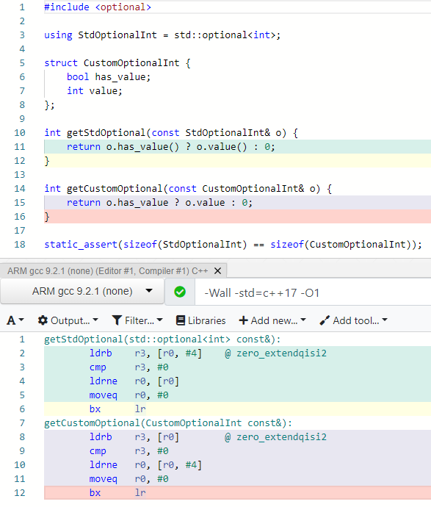This screenshot has height=507, width=431.
Task: Click assembly output line number 6
Action: coord(22,409)
